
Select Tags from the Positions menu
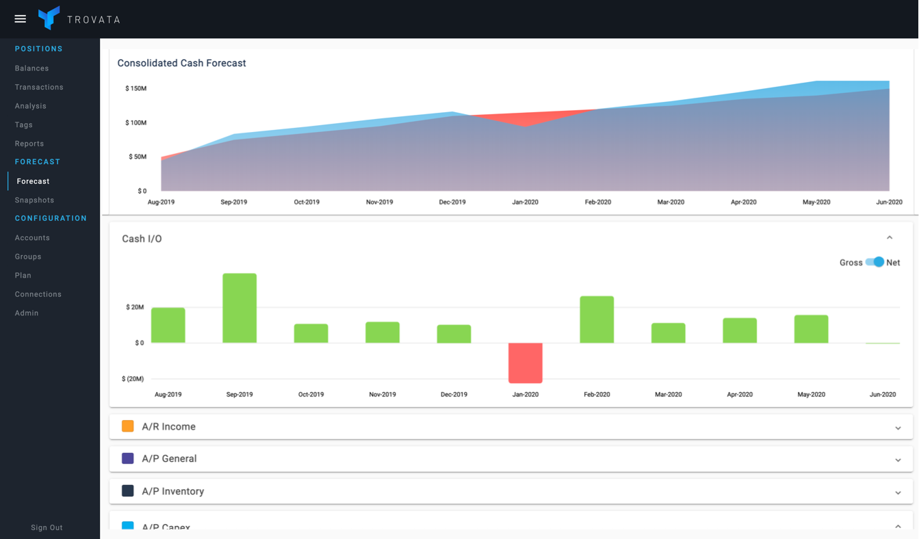[x=24, y=124]
